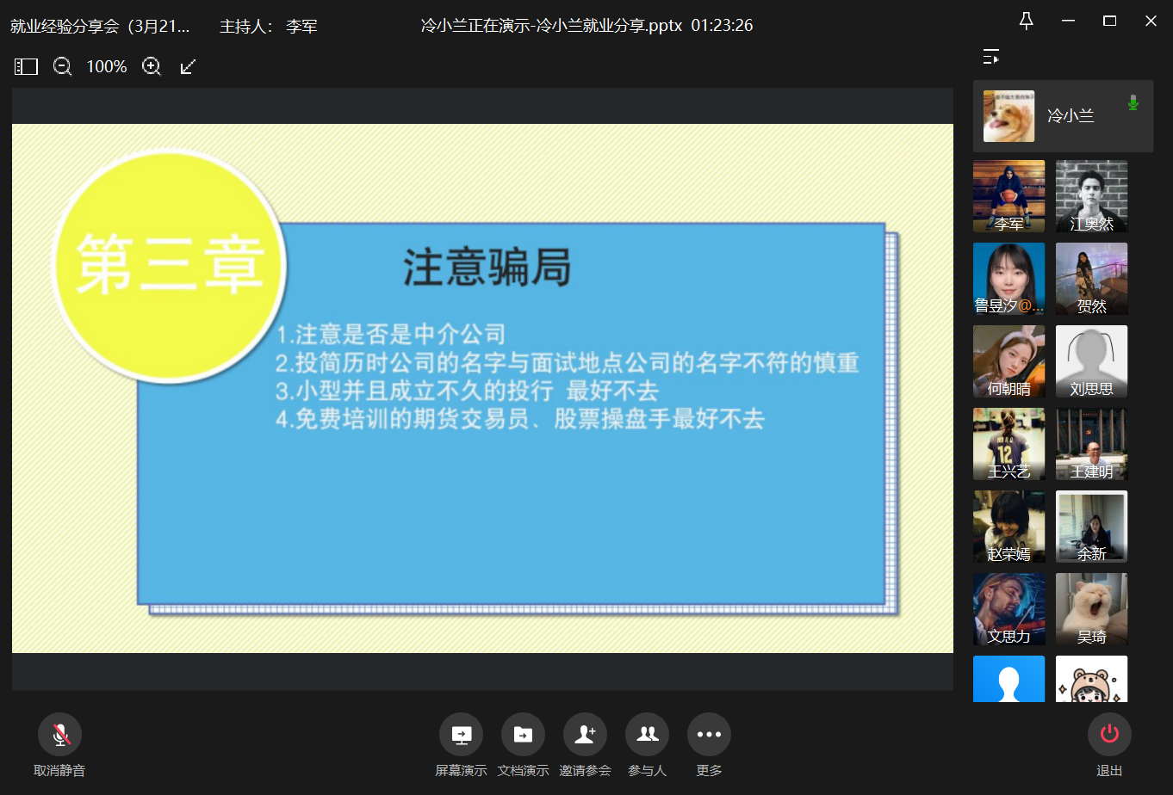
Task: Open 刘思思's default avatar tile
Action: (x=1091, y=361)
